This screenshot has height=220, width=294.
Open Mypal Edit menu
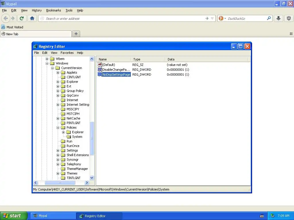click(14, 10)
